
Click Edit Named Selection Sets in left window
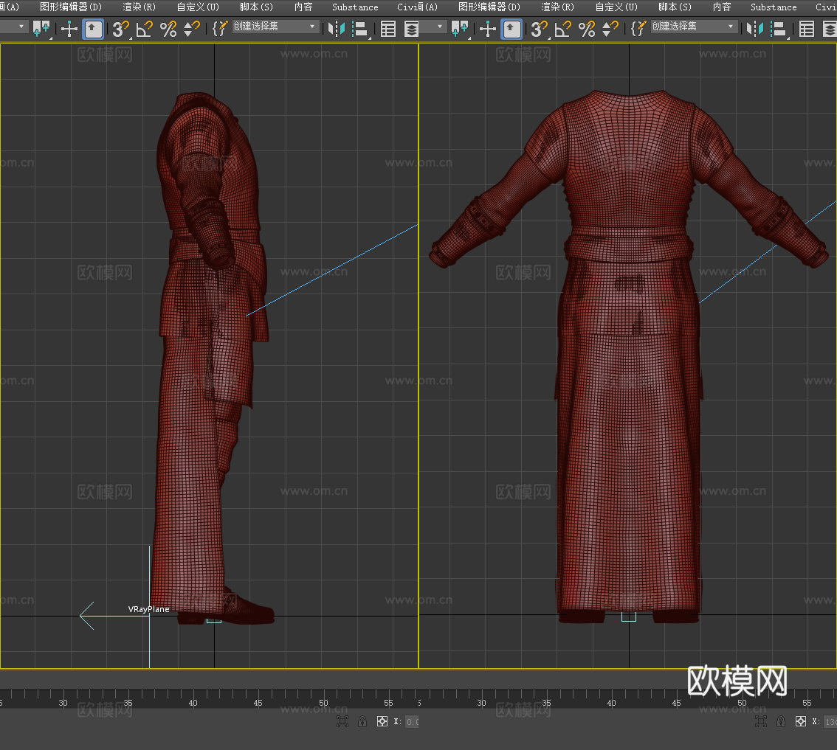[x=219, y=29]
